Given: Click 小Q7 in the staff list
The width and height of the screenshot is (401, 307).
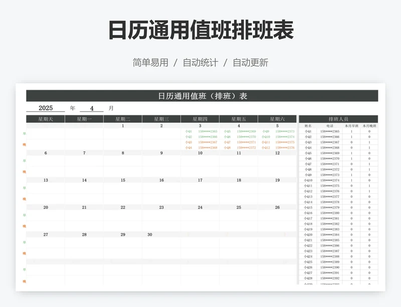Looking at the screenshot, I should 308,164.
